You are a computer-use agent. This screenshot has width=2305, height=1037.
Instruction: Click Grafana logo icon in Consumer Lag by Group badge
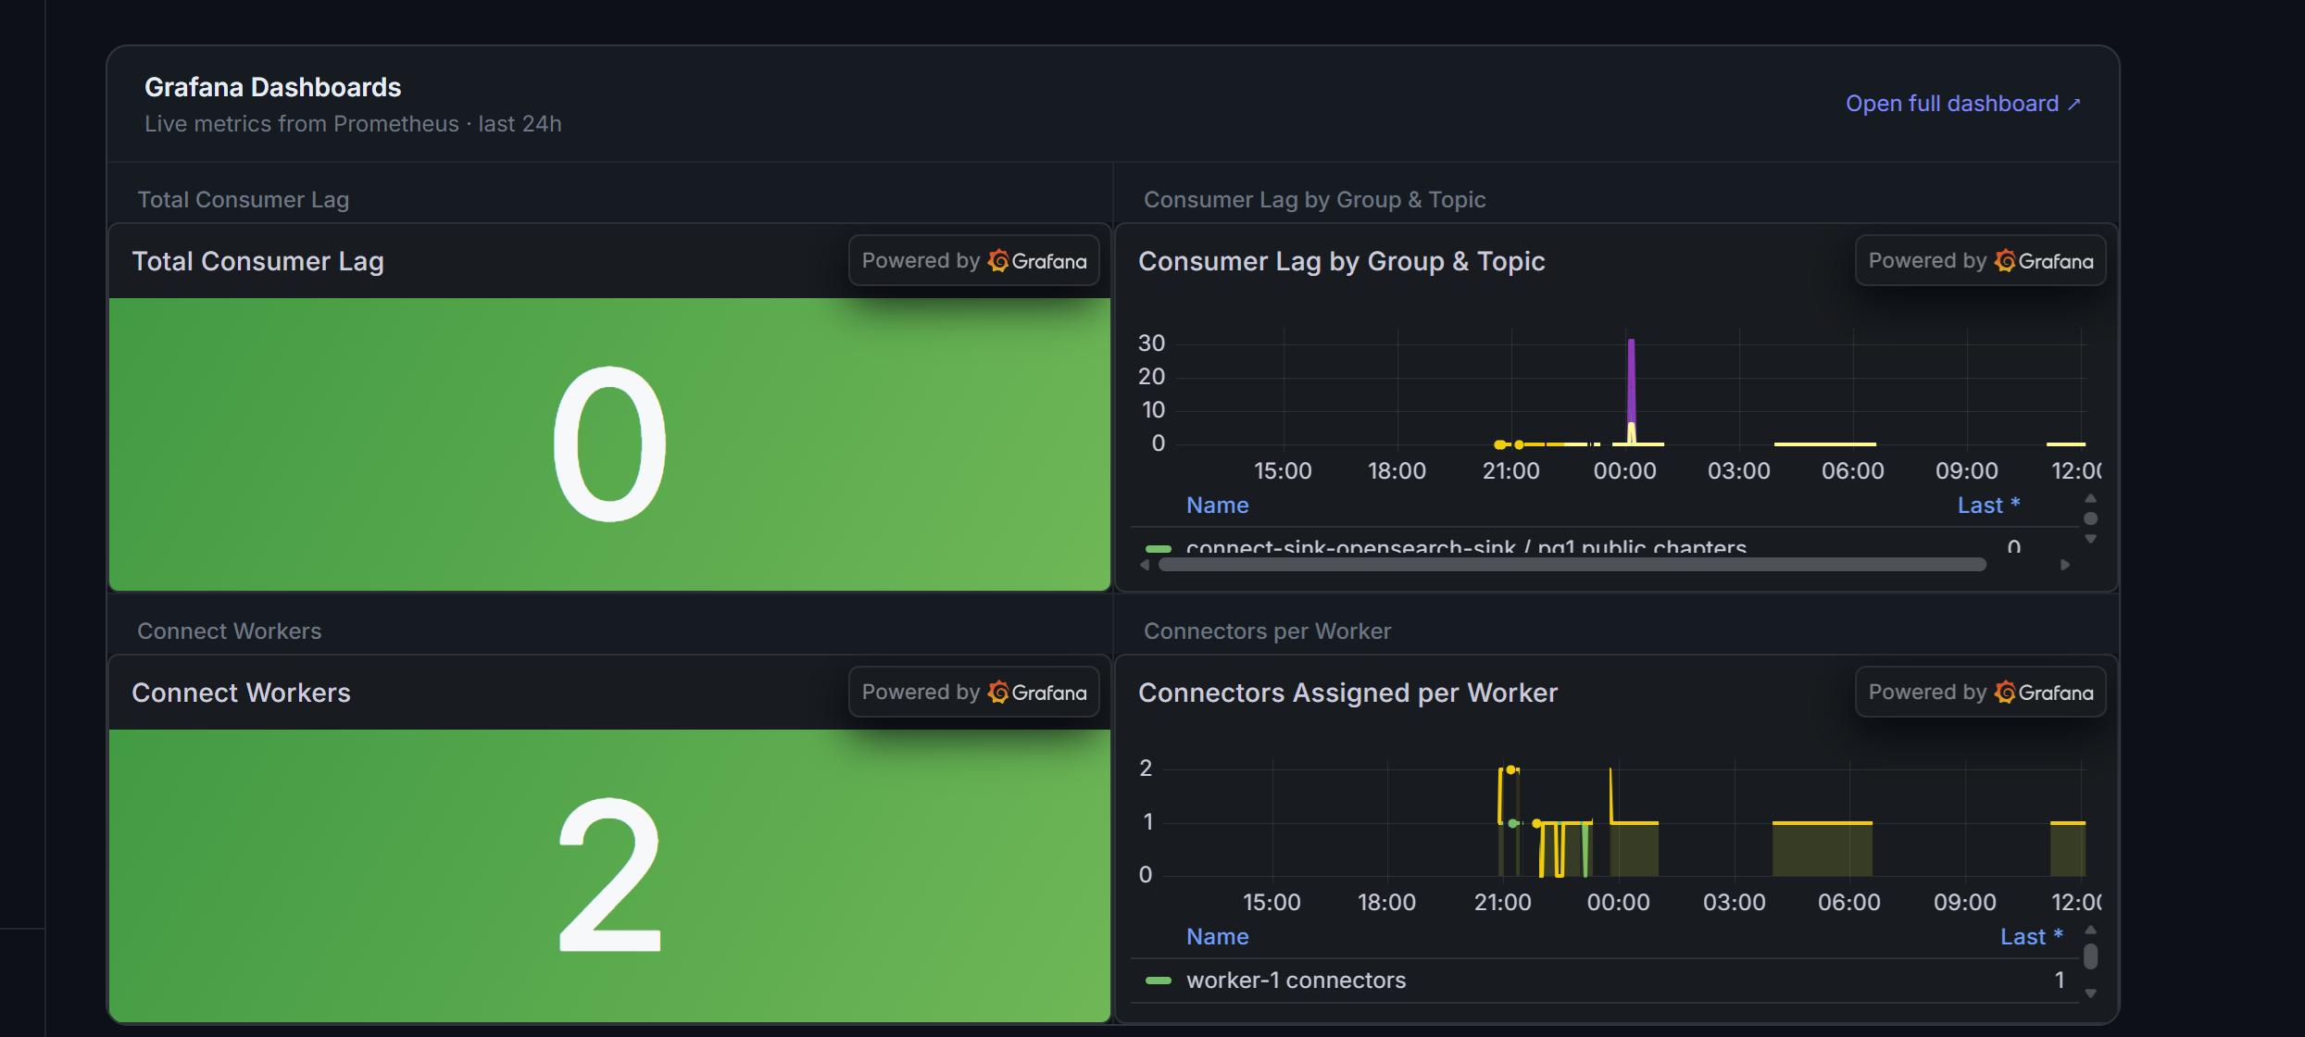point(2005,261)
